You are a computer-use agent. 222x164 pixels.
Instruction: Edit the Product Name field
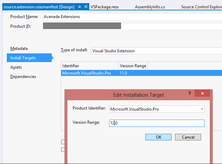coord(132,17)
